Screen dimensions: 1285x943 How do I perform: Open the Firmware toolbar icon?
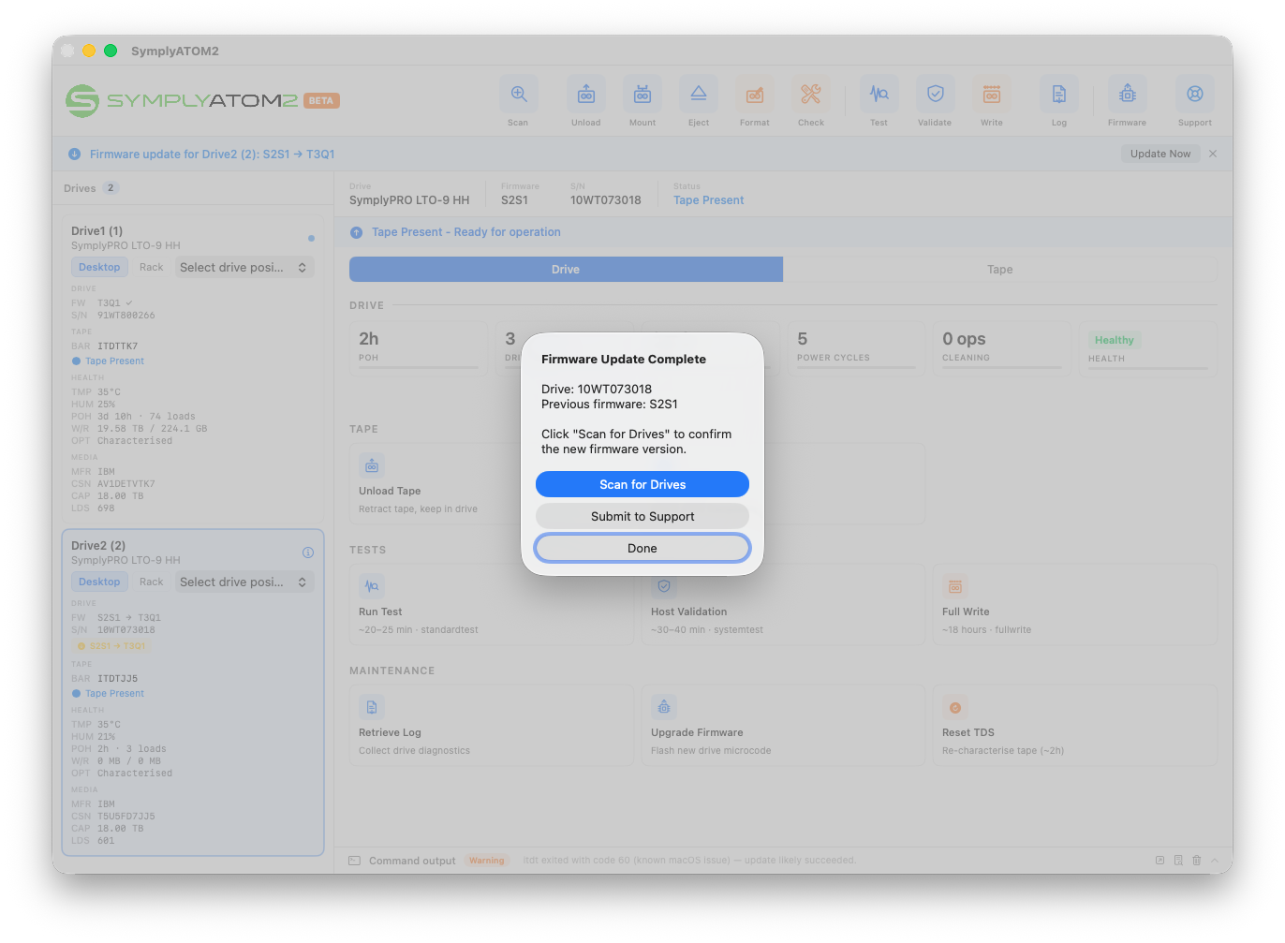(x=1128, y=95)
